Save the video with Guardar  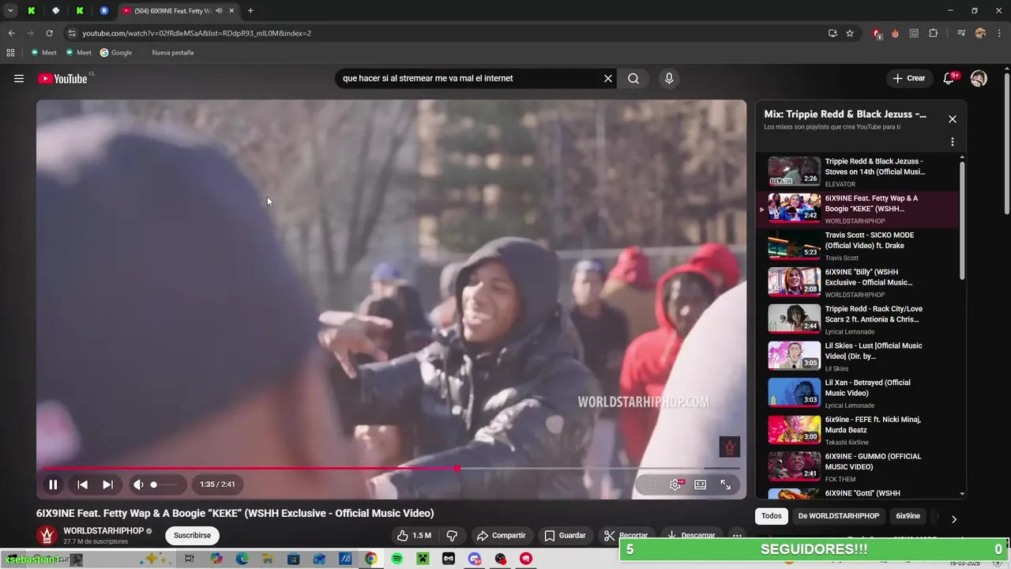pos(565,535)
